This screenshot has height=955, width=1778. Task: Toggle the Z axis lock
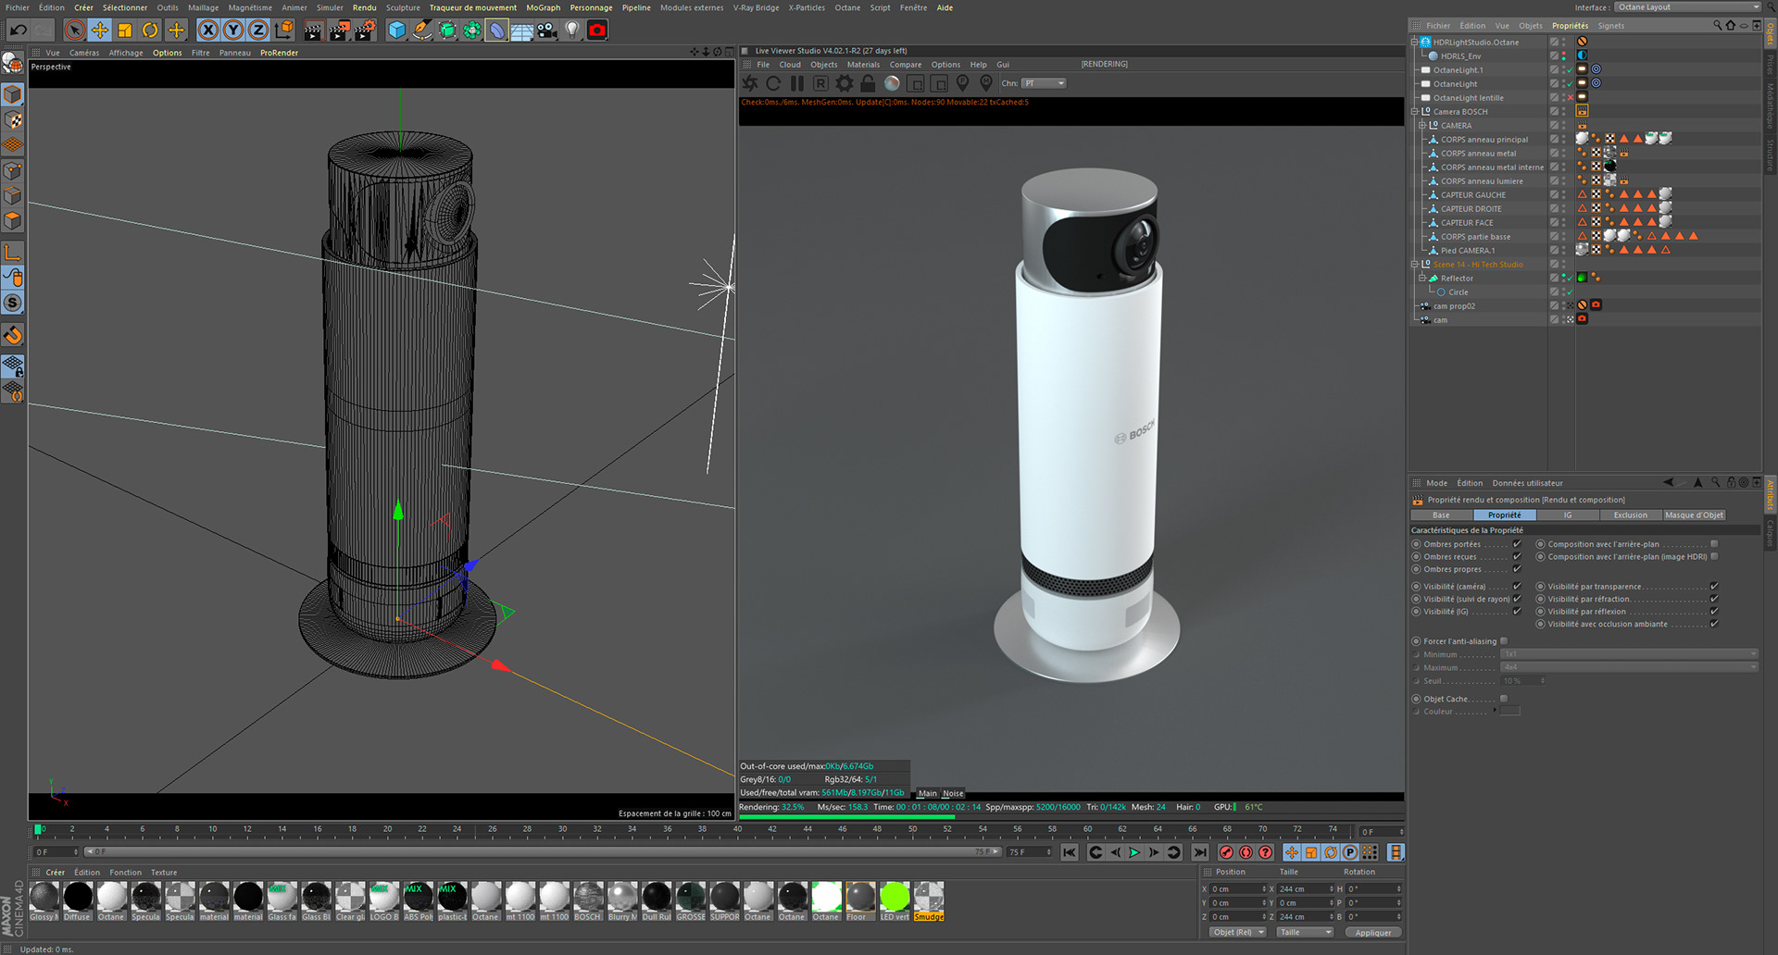258,31
